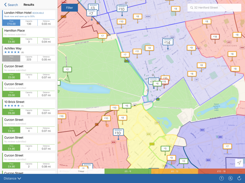
Task: Select the red £15 map pin
Action: (165, 81)
